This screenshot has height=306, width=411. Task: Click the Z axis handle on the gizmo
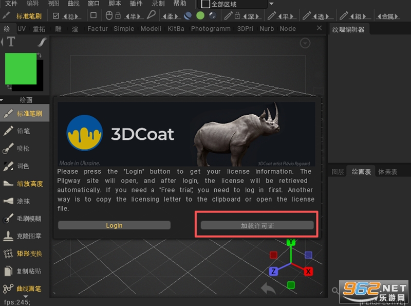273,272
